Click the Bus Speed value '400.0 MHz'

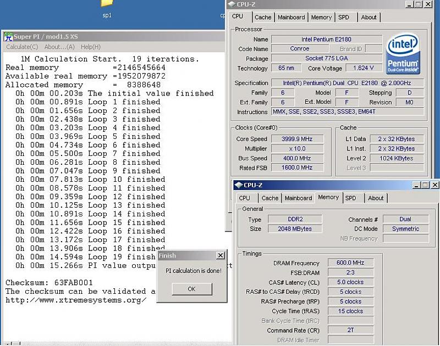[297, 158]
